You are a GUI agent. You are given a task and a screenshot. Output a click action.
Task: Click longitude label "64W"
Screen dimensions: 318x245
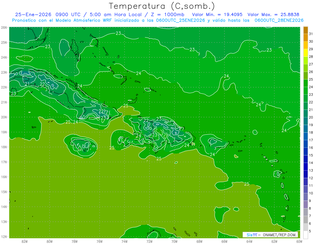249,241
